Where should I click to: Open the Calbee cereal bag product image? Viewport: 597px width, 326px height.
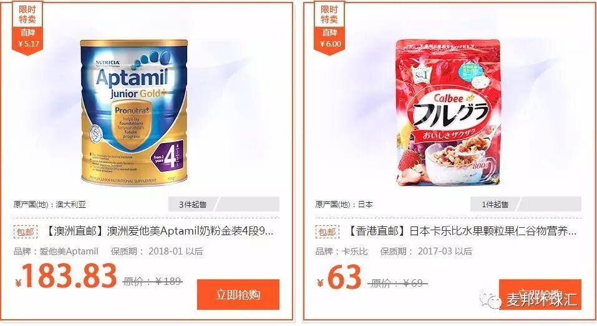[x=448, y=113]
